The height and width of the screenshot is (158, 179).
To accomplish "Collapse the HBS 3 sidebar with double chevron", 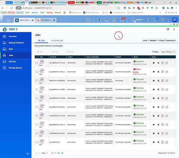I will 28,154.
